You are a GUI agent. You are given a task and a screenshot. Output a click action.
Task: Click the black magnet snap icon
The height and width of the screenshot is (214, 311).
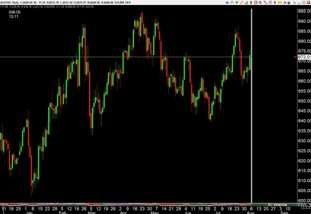click(x=289, y=2)
